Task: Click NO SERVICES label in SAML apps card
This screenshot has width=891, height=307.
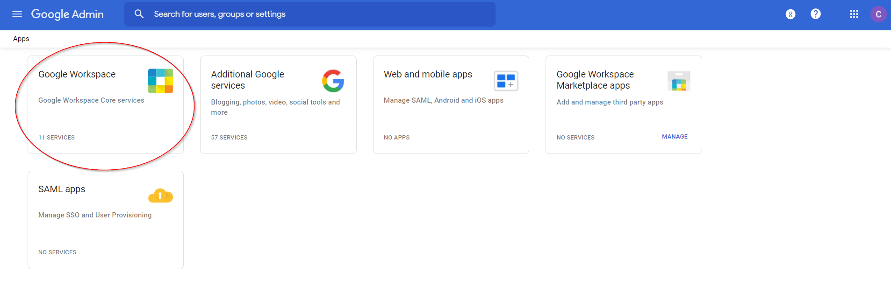Action: point(57,252)
